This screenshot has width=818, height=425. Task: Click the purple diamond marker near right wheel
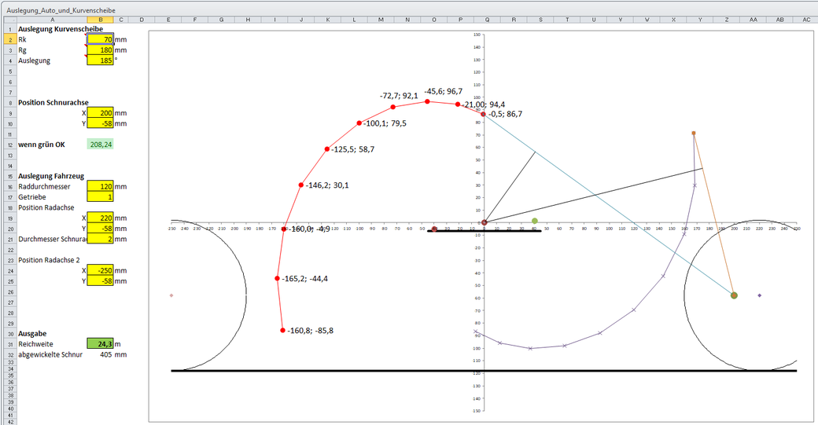(760, 295)
